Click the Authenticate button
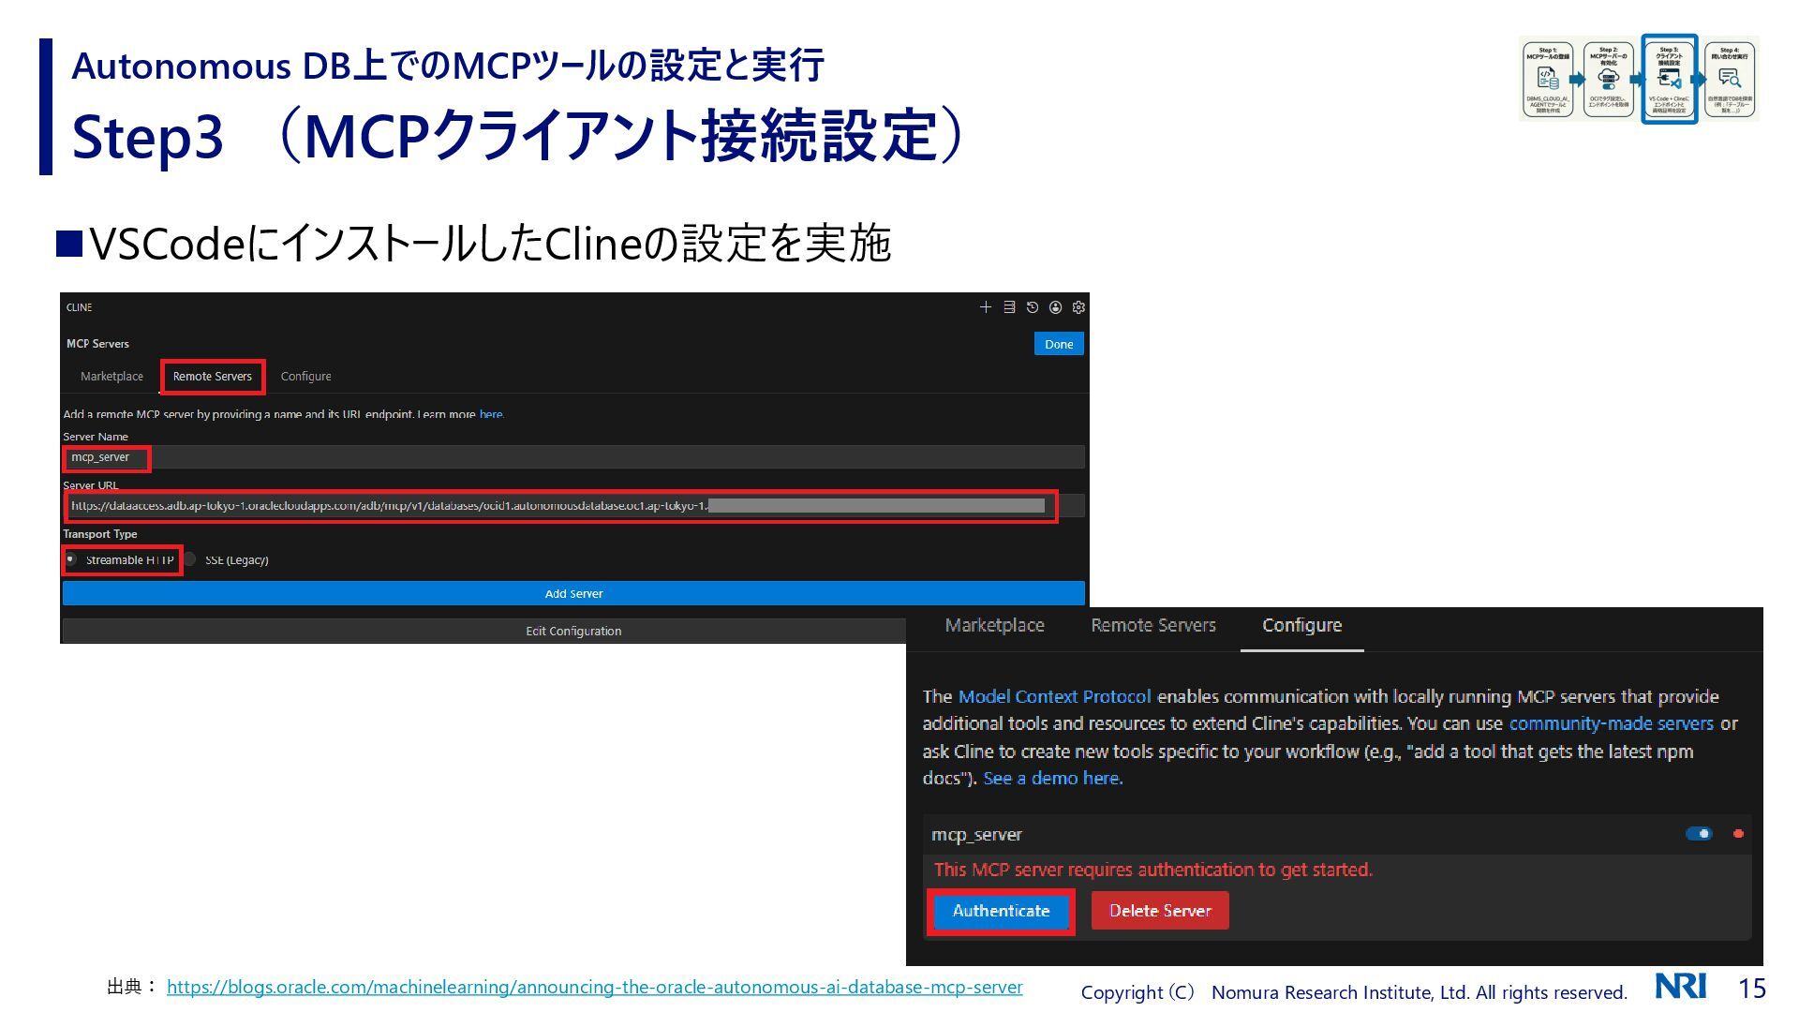This screenshot has height=1012, width=1799. (x=1001, y=911)
